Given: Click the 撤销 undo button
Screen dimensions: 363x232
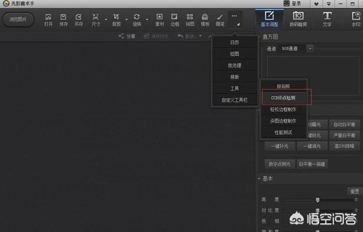Looking at the screenshot, I should tap(186, 36).
